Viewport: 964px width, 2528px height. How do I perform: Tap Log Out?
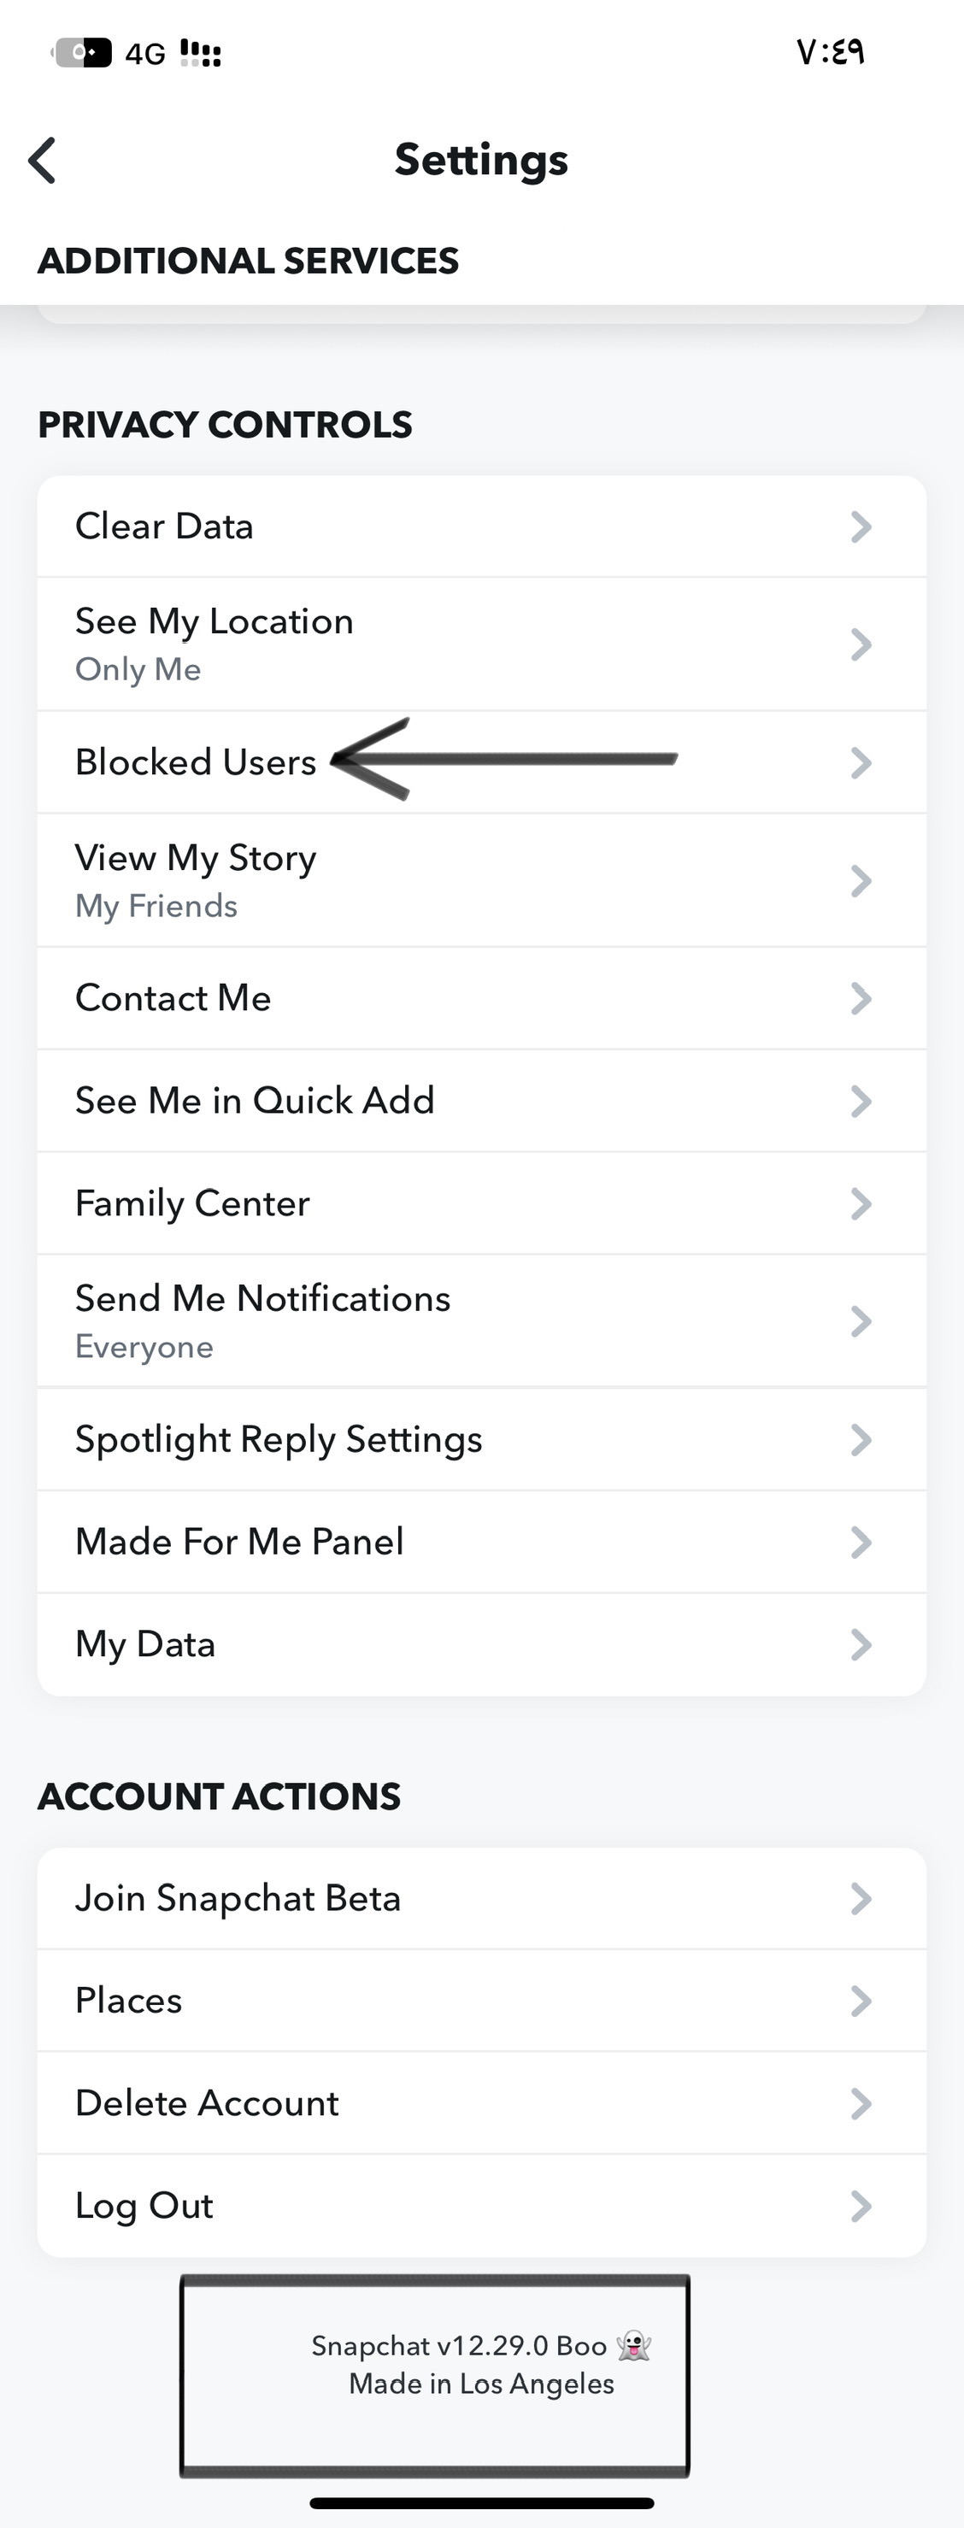click(482, 2206)
